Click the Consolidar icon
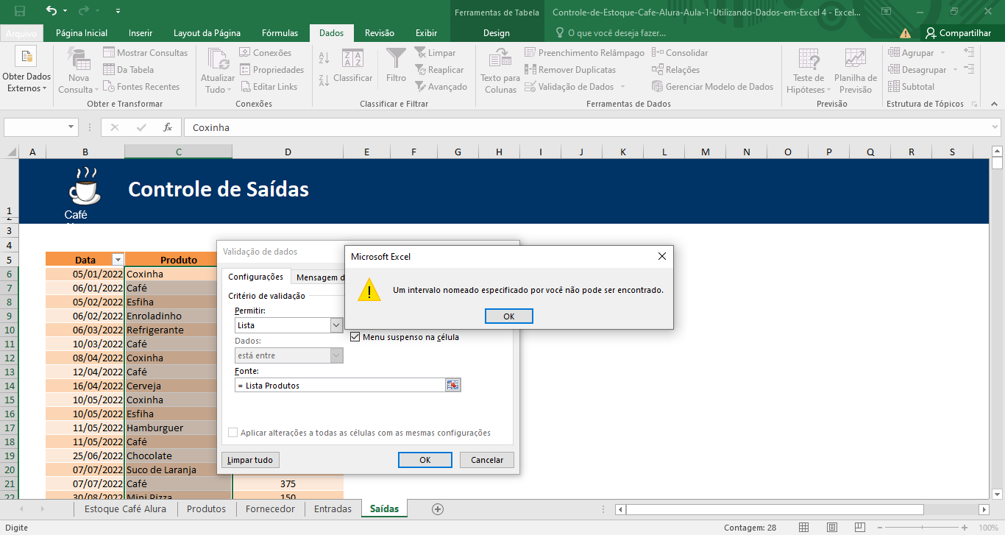1005x535 pixels. pos(657,53)
